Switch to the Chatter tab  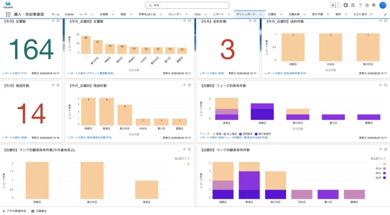tap(69, 14)
